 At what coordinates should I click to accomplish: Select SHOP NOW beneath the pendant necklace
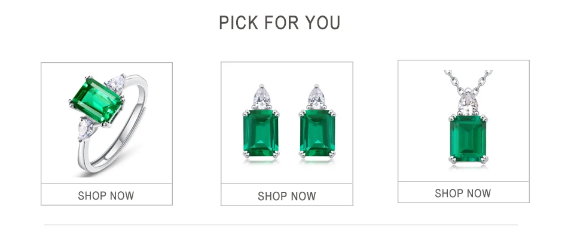point(463,194)
